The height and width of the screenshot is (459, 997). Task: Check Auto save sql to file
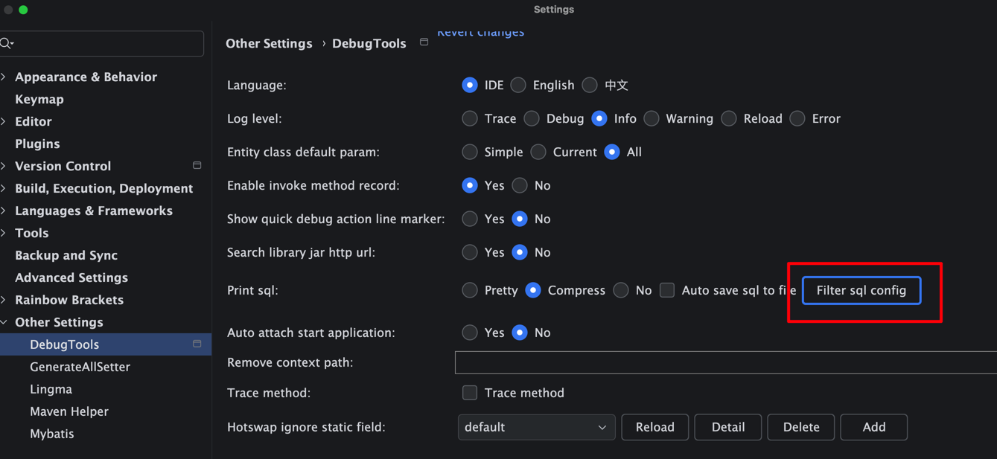[x=666, y=290]
